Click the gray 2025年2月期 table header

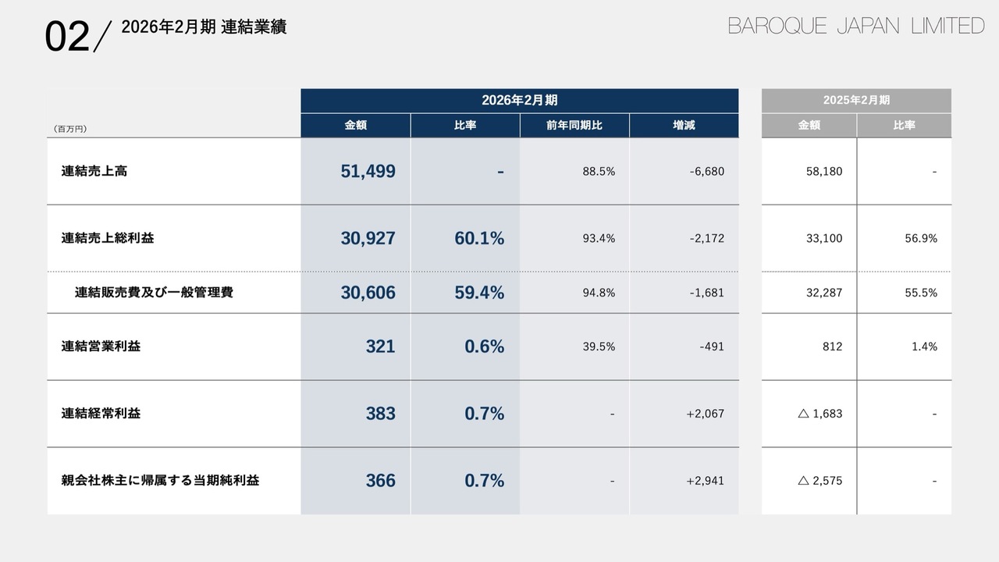[x=856, y=100]
